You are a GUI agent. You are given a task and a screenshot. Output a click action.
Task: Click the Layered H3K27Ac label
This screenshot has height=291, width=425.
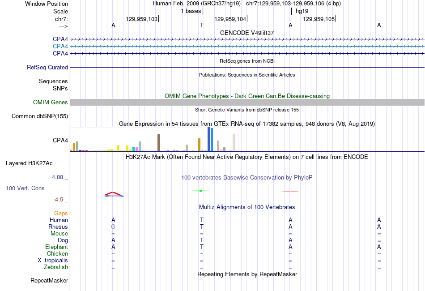[29, 163]
